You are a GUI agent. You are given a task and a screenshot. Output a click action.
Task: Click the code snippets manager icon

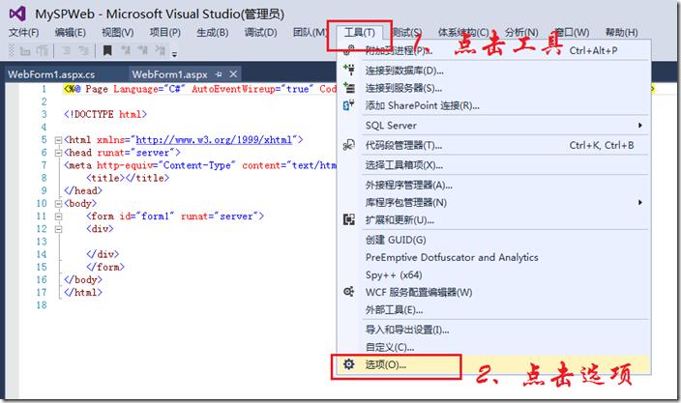[349, 145]
